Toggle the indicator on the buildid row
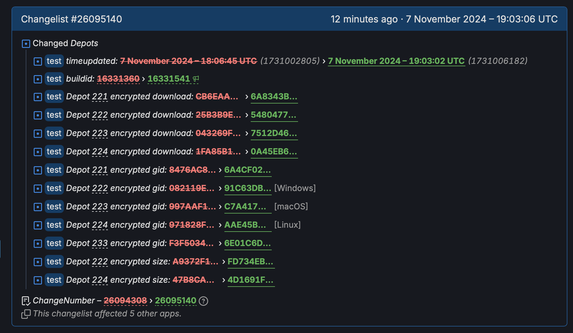This screenshot has width=573, height=333. coord(38,79)
